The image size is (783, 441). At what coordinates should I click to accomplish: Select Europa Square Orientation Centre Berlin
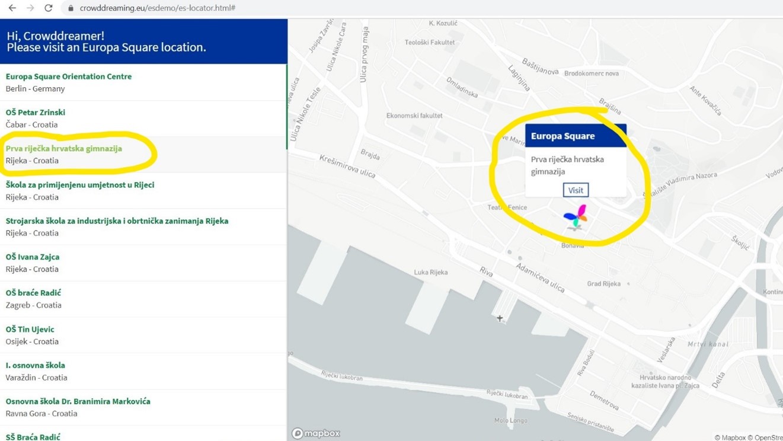click(69, 76)
